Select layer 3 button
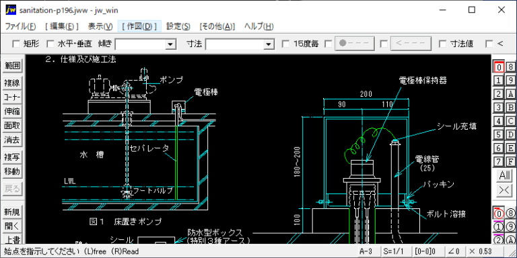 pyautogui.click(x=499, y=107)
